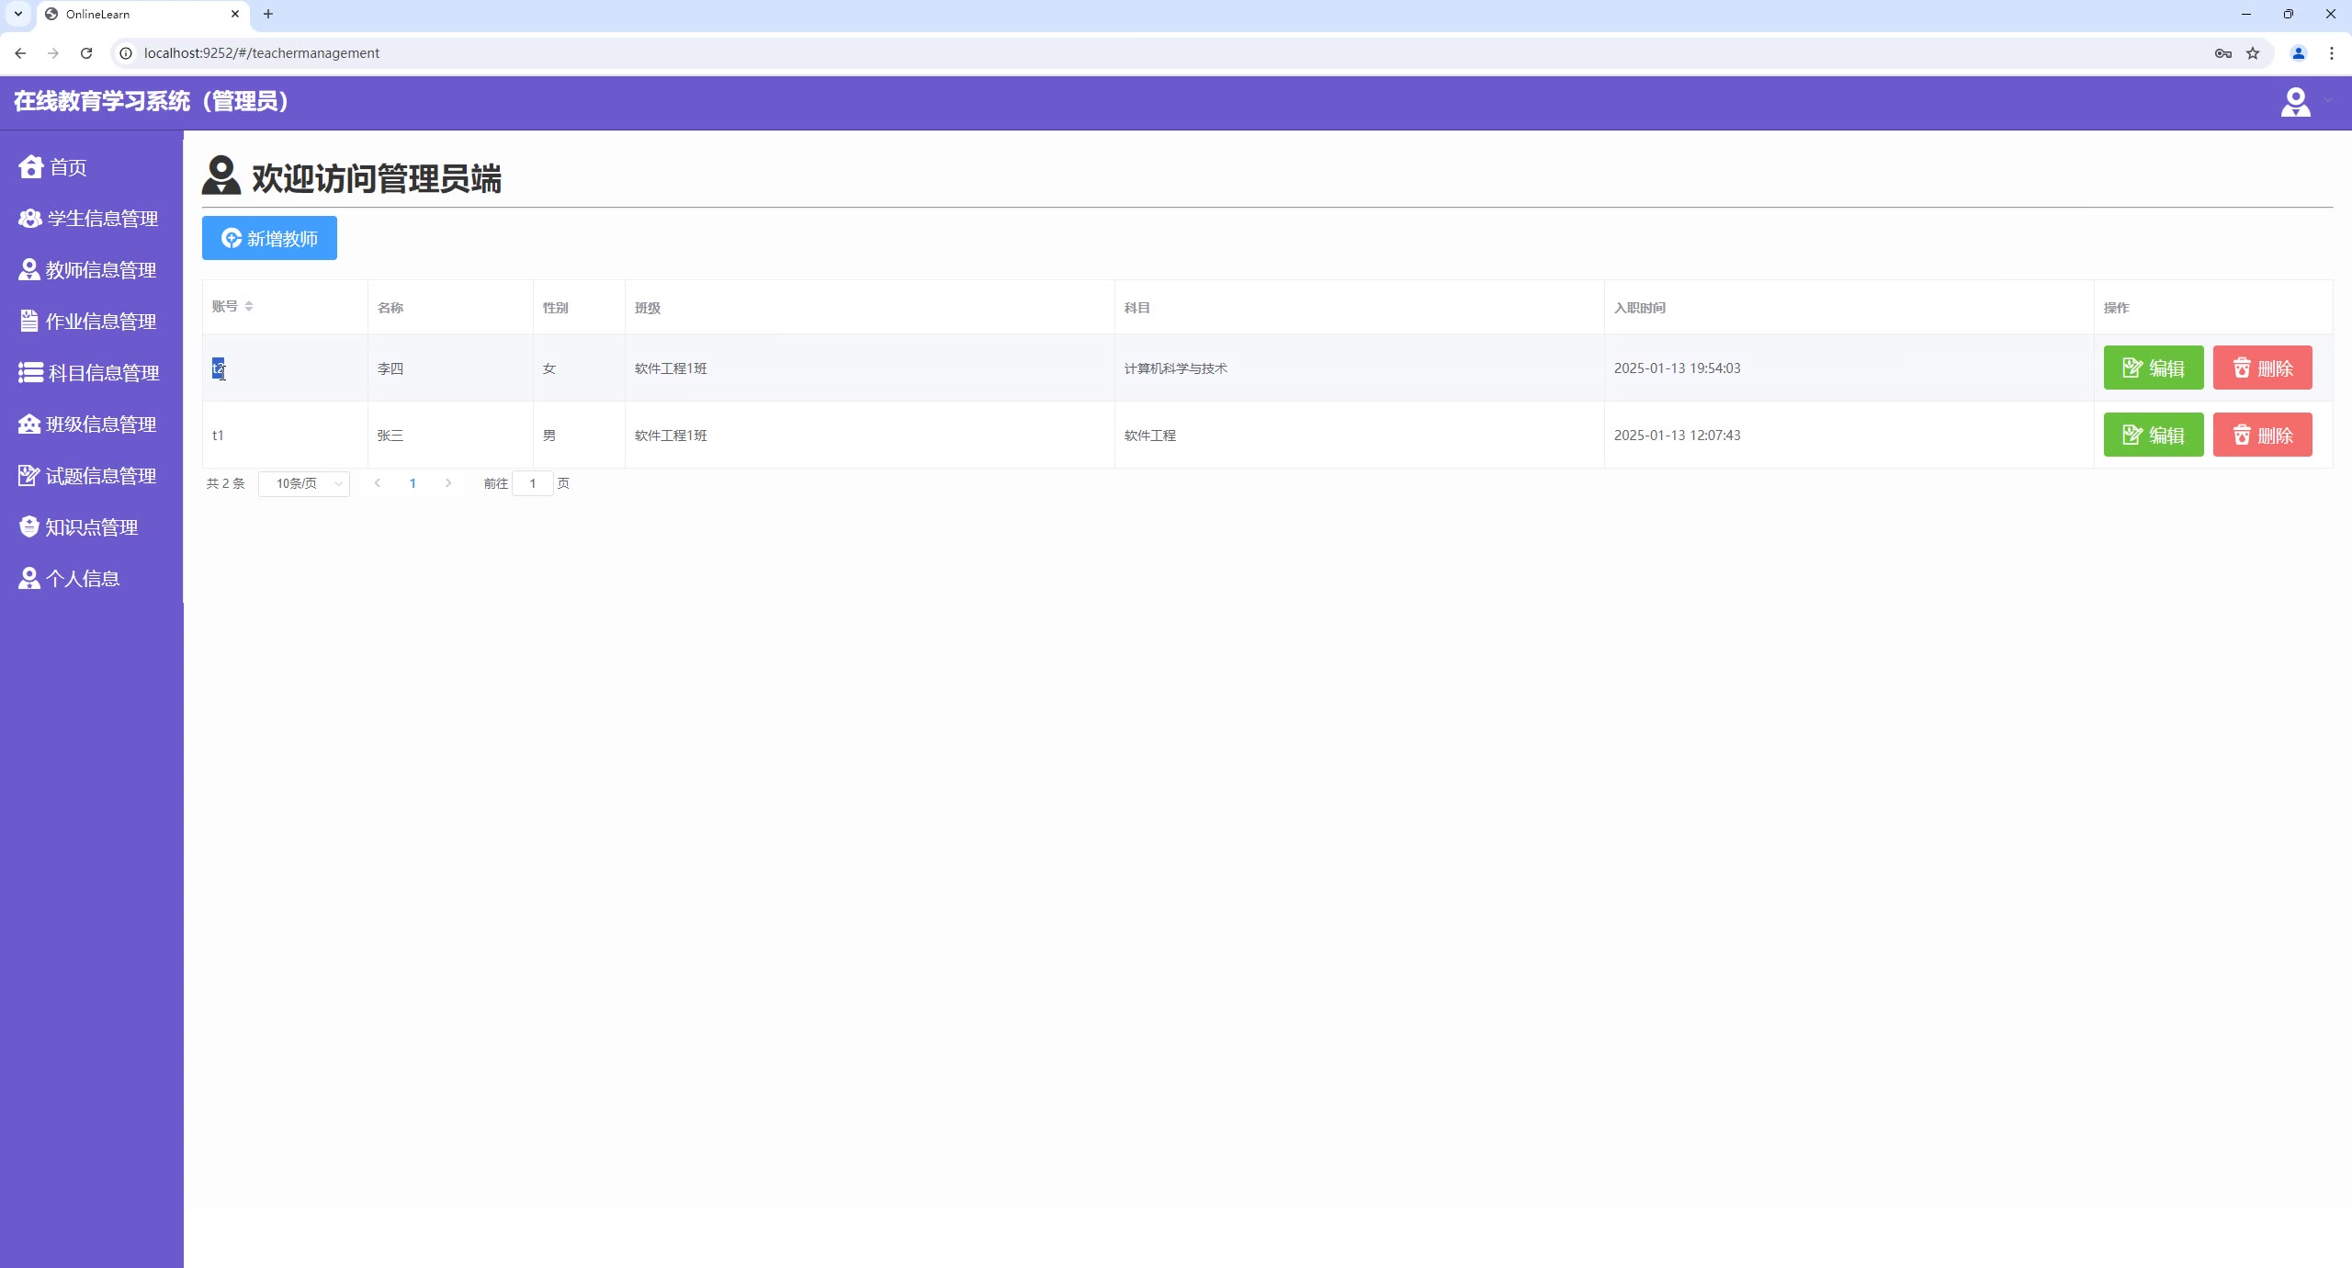Close the OnlineLearn tab
This screenshot has height=1268, width=2352.
click(235, 14)
